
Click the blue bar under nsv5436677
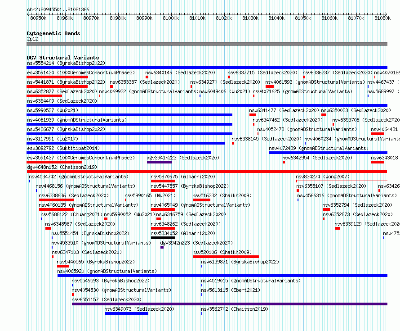[x=129, y=134]
